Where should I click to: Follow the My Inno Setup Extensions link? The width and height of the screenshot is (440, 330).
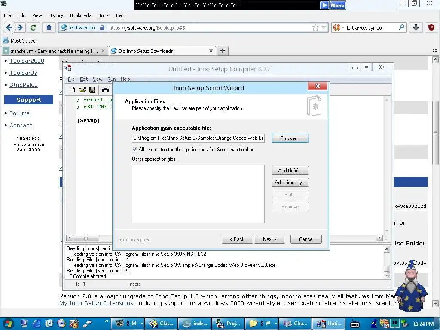pos(96,303)
